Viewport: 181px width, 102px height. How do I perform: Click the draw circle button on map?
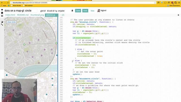click(11, 22)
